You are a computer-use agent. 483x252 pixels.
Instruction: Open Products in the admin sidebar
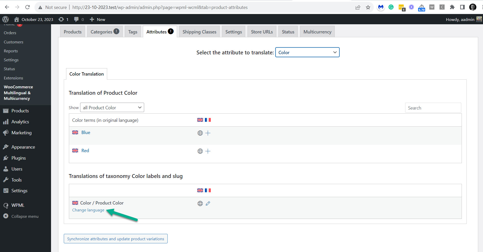[x=20, y=111]
